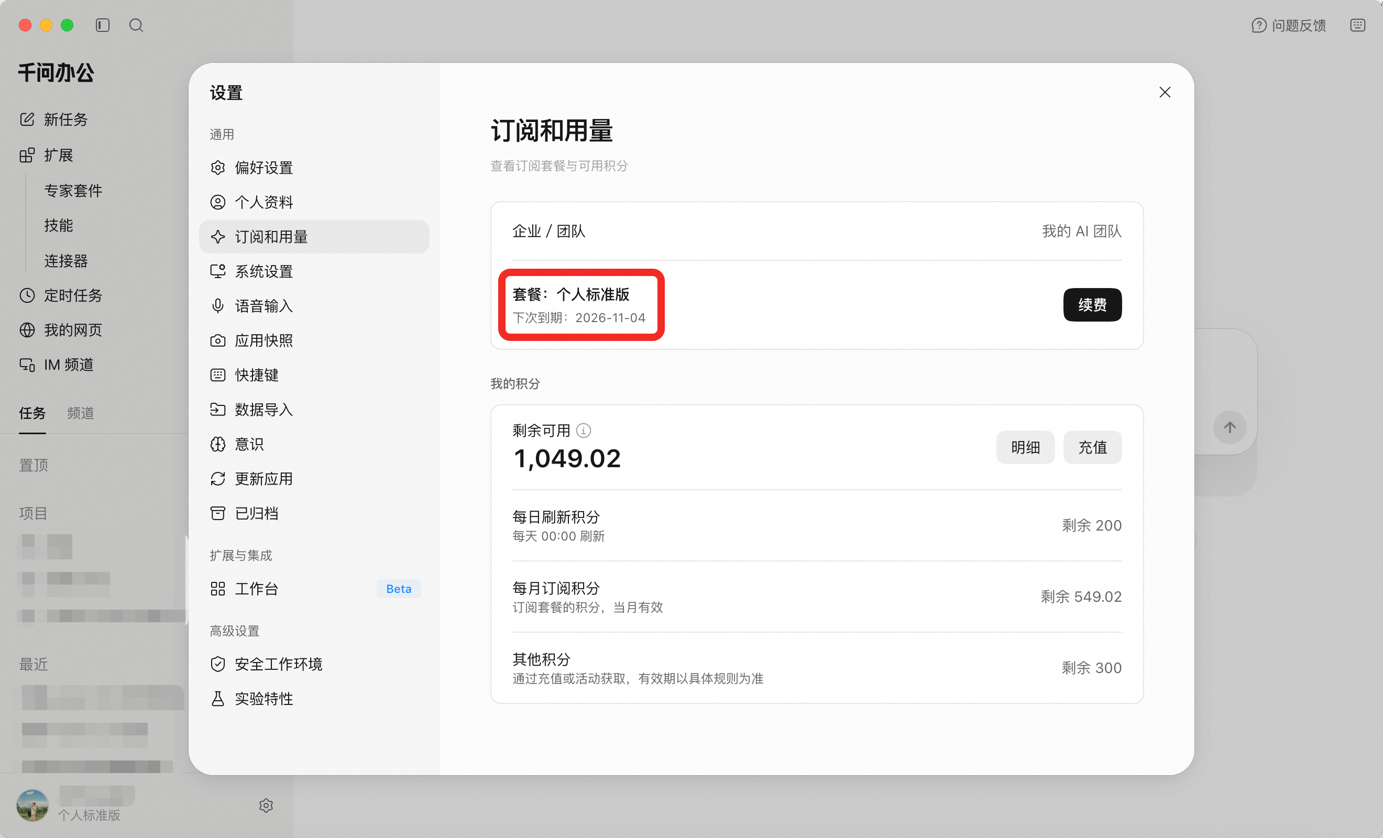This screenshot has height=838, width=1383.
Task: Open 实验特性 settings
Action: click(x=314, y=699)
